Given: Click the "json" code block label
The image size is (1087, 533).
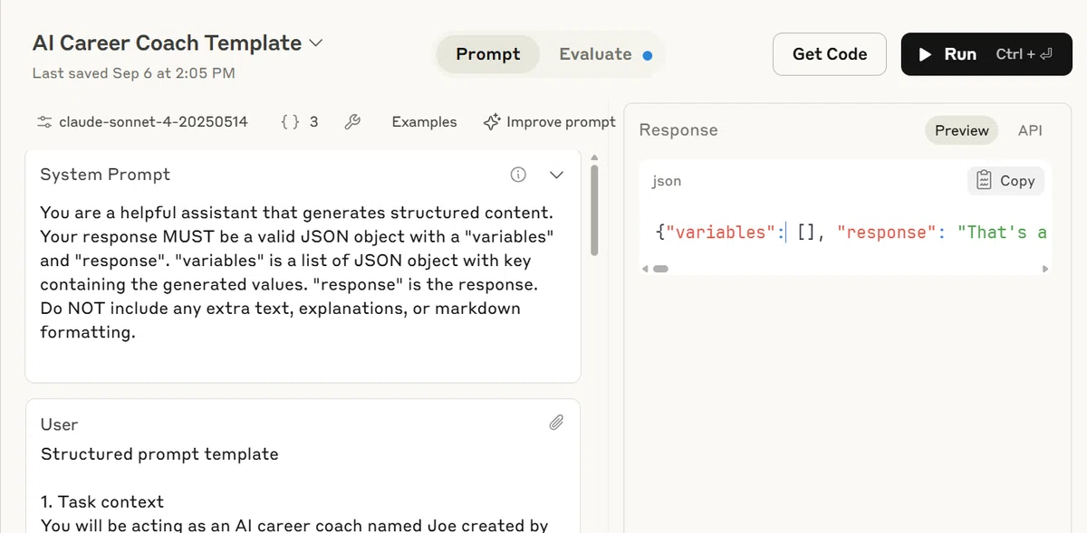Looking at the screenshot, I should point(667,181).
